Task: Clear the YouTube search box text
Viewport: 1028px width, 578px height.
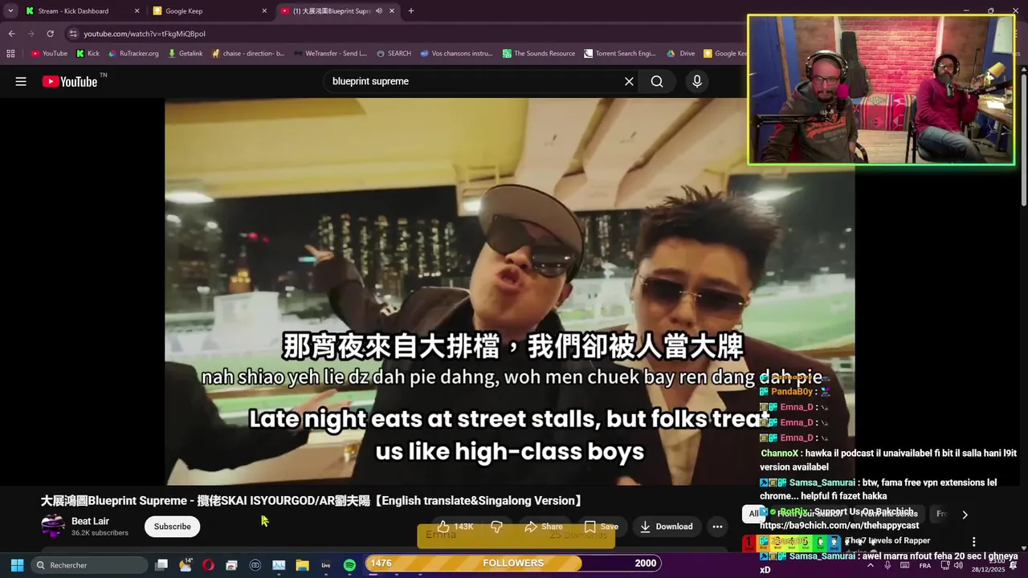Action: click(x=629, y=81)
